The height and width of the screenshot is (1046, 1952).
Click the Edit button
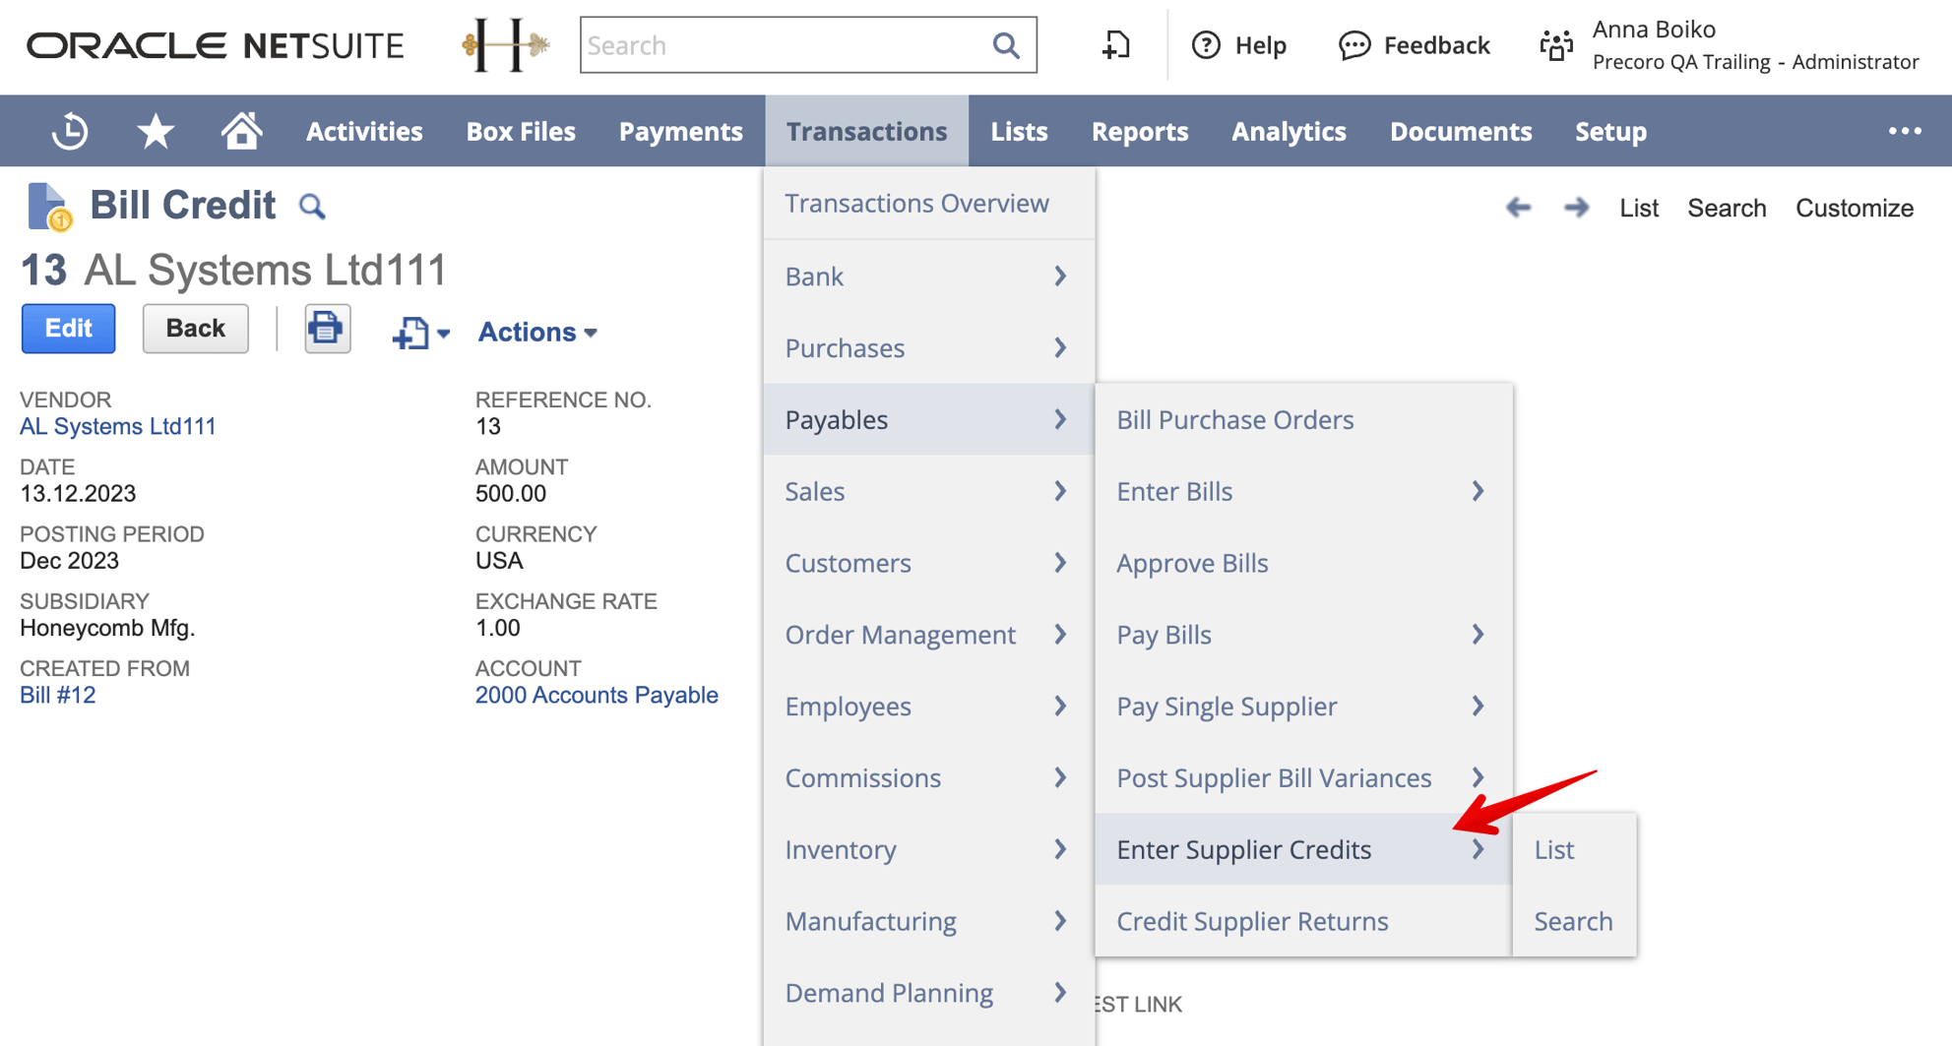coord(67,328)
